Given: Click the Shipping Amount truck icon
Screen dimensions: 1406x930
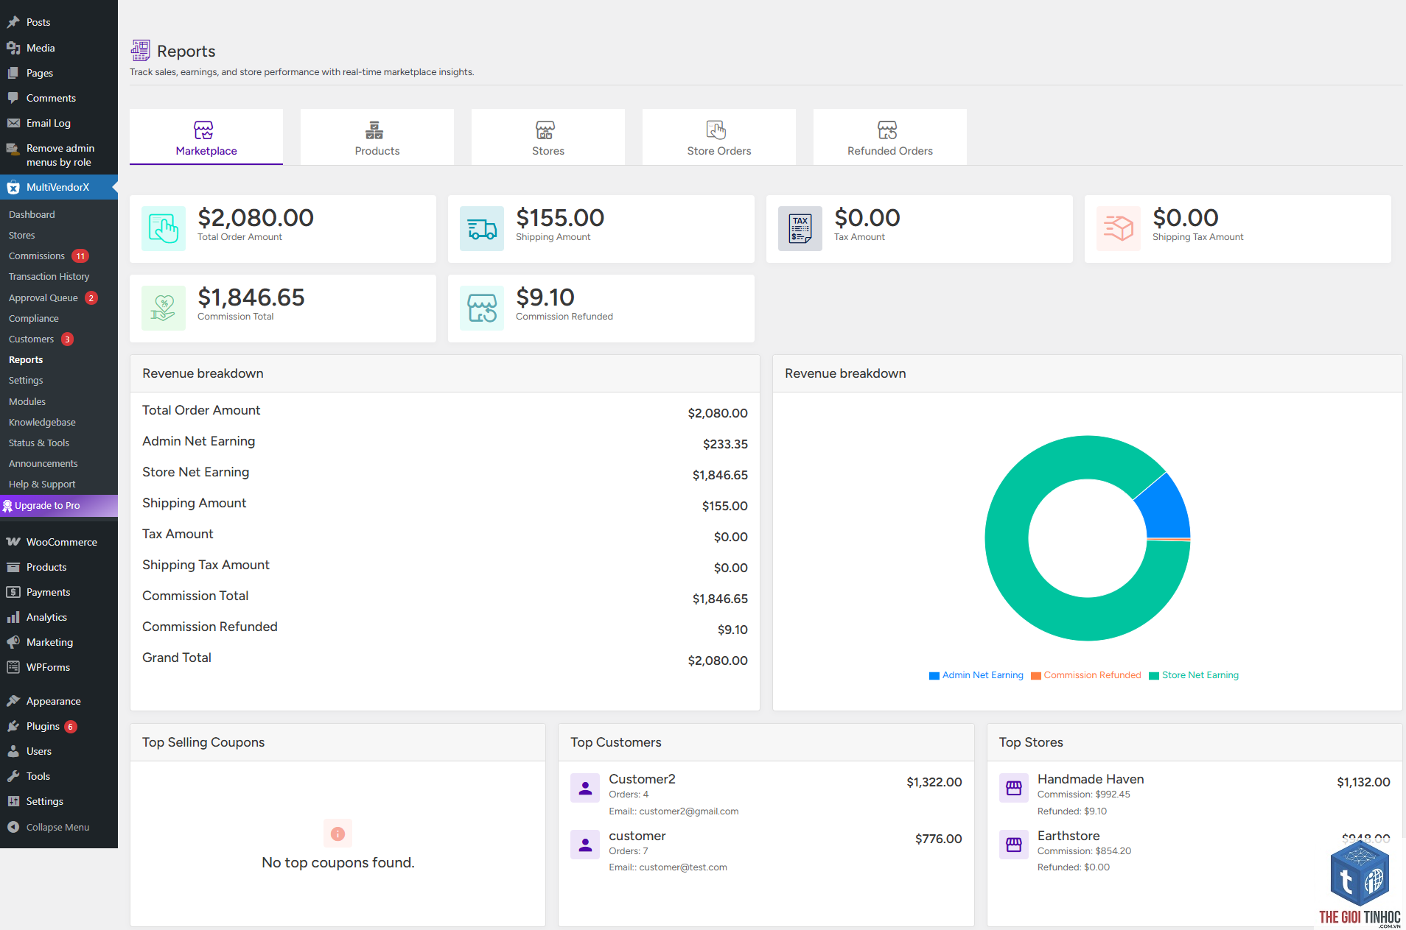Looking at the screenshot, I should click(x=482, y=229).
